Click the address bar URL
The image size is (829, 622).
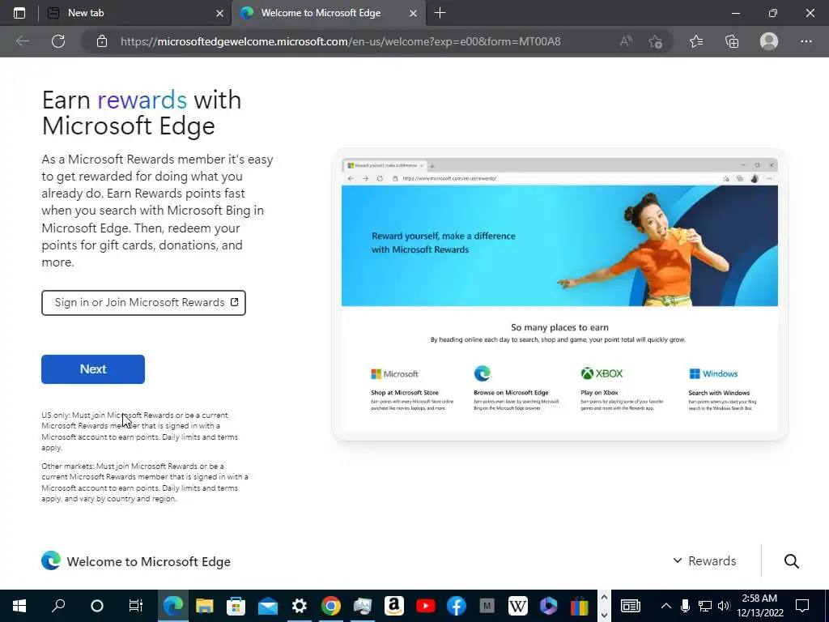pyautogui.click(x=341, y=41)
